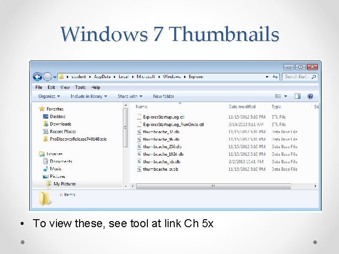The image size is (339, 254).
Task: Open the Edit menu
Action: tap(51, 87)
